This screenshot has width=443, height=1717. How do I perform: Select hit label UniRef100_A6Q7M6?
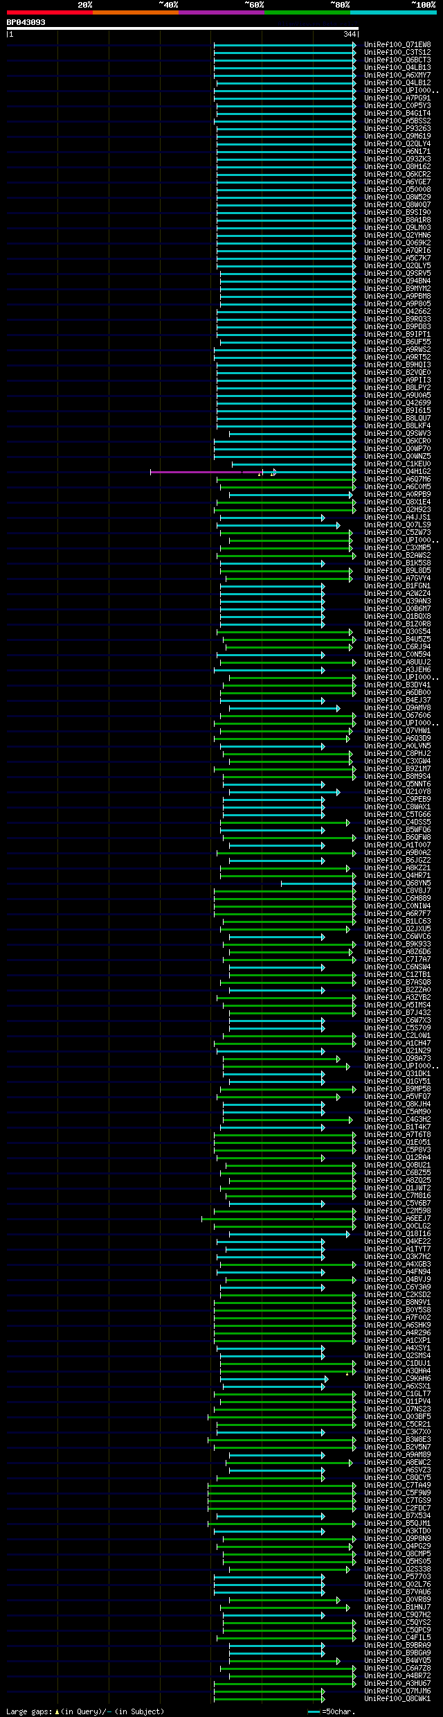coord(397,479)
